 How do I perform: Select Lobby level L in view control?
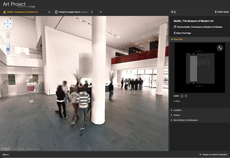[x=8, y=50]
